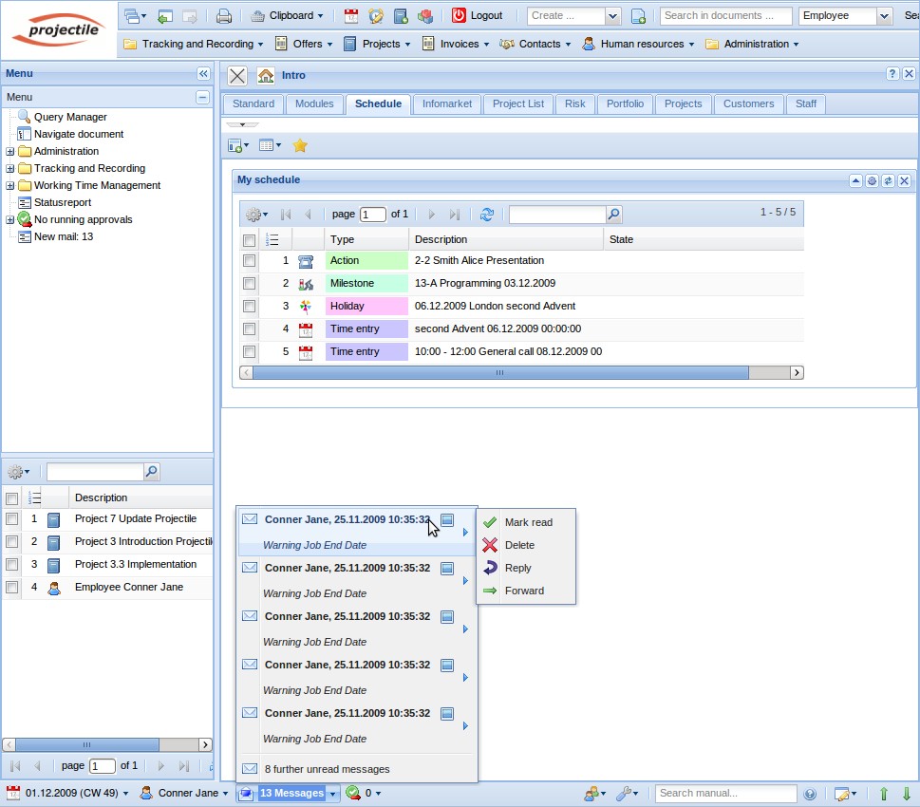Click the schedule horizontal scrollbar

pos(499,373)
